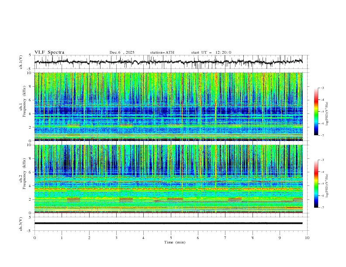The width and height of the screenshot is (346, 267).
Task: Click the ch.1 'Frequency (kHz)' axis label
Action: [24, 101]
